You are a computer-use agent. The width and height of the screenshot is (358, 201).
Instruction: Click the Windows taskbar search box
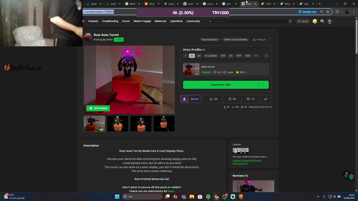142,197
